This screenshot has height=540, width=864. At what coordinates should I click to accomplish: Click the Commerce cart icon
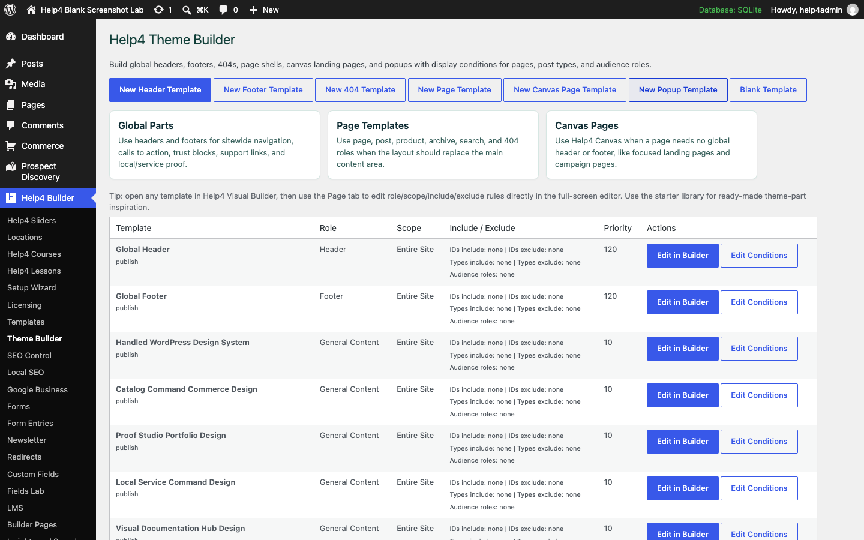(x=11, y=146)
